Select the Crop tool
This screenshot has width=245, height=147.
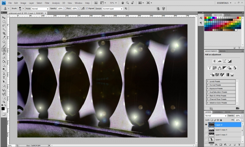point(4,33)
